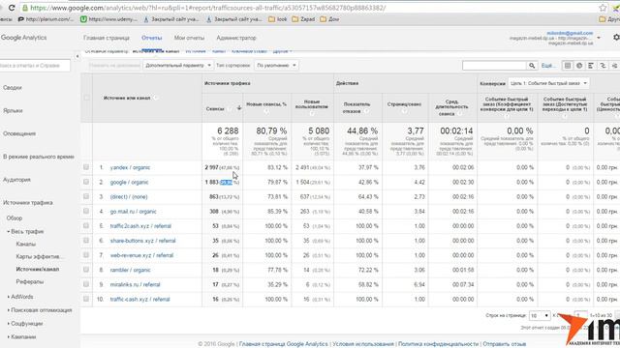The width and height of the screenshot is (620, 348).
Task: Open traffic-cash.xyz / referral link
Action: pos(139,299)
